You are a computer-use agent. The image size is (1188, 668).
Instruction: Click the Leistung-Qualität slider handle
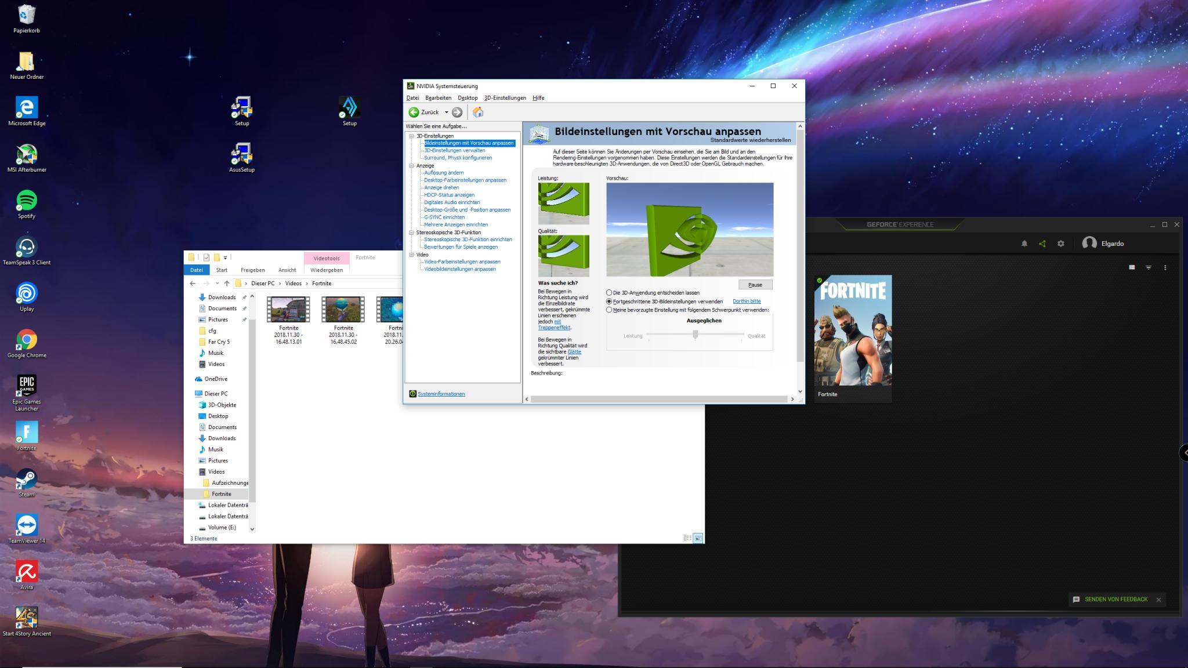pyautogui.click(x=695, y=335)
